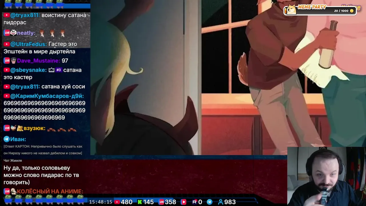The width and height of the screenshot is (366, 206).
Task: Click the long 6969 spam message
Action: pos(44,110)
